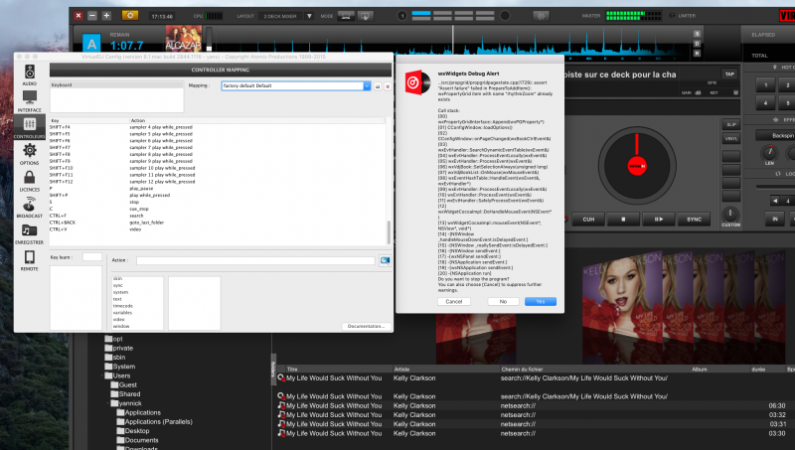The width and height of the screenshot is (795, 450).
Task: Select the SHIFT+P play while_pressed row
Action: pos(217,195)
